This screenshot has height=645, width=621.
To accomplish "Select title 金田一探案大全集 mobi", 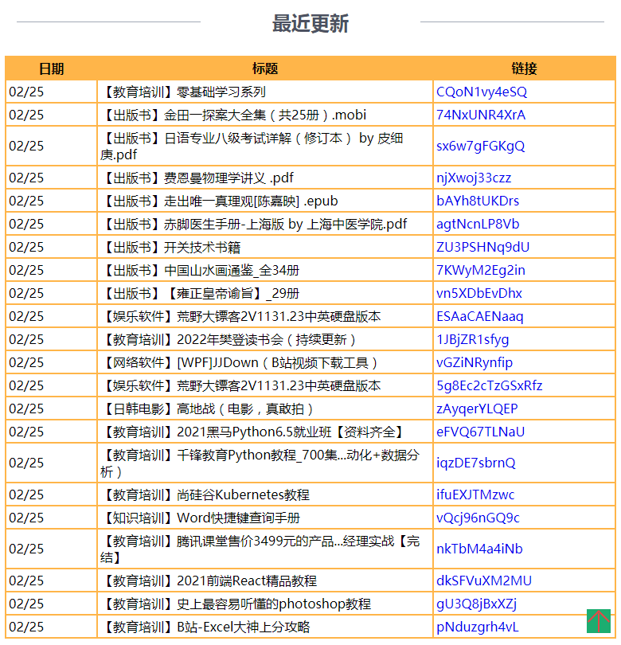I will [233, 115].
